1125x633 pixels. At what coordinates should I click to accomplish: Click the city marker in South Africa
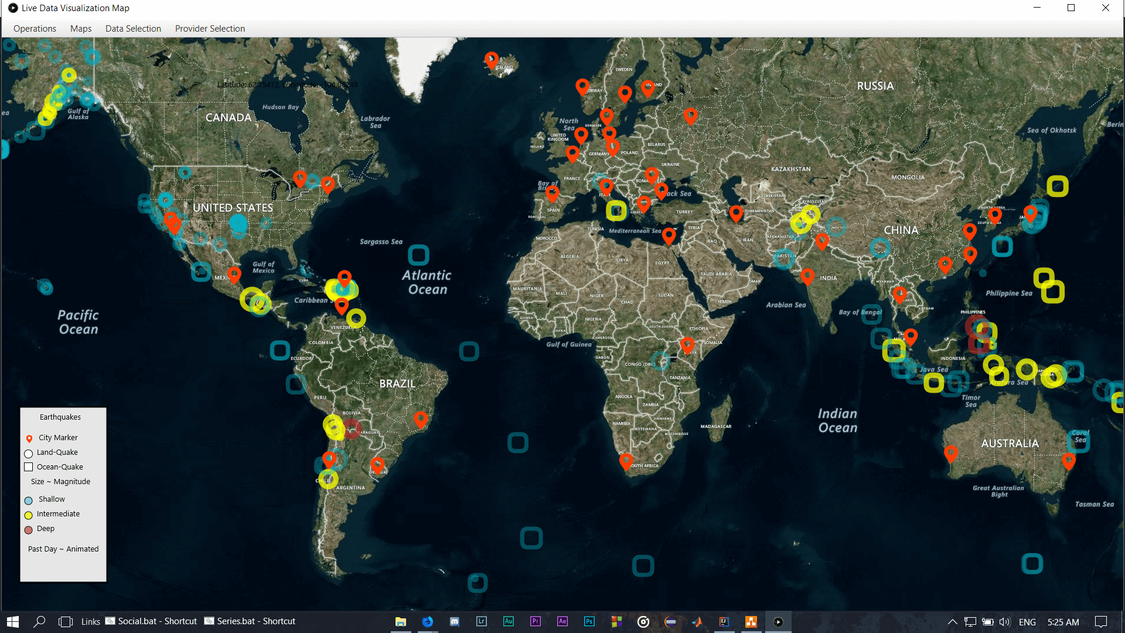pyautogui.click(x=626, y=461)
